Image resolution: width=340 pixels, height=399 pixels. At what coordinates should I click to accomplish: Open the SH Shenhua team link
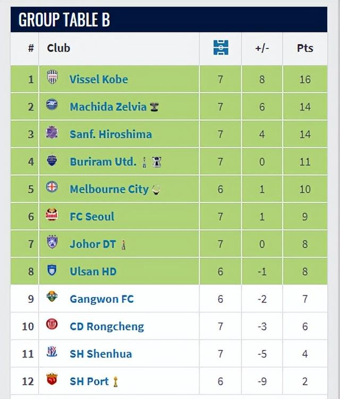100,354
